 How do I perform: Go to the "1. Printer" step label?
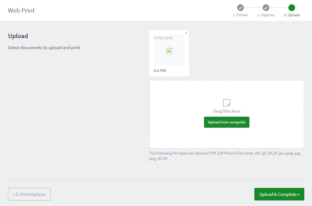(x=241, y=15)
